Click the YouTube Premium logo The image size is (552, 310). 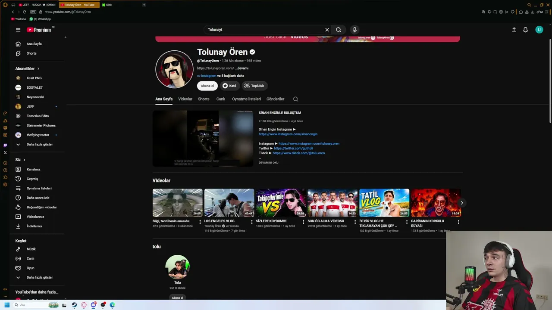pos(39,30)
